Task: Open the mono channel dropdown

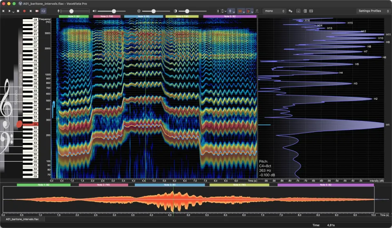Action: pos(274,11)
